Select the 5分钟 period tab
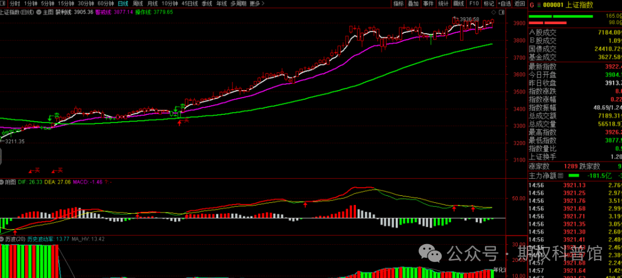 click(47, 3)
